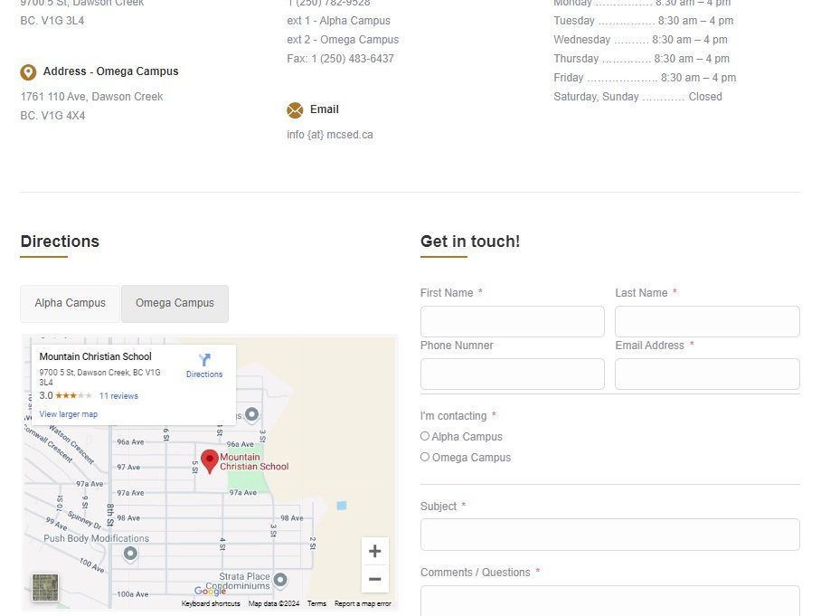Focus the Email Address input field

tap(707, 374)
